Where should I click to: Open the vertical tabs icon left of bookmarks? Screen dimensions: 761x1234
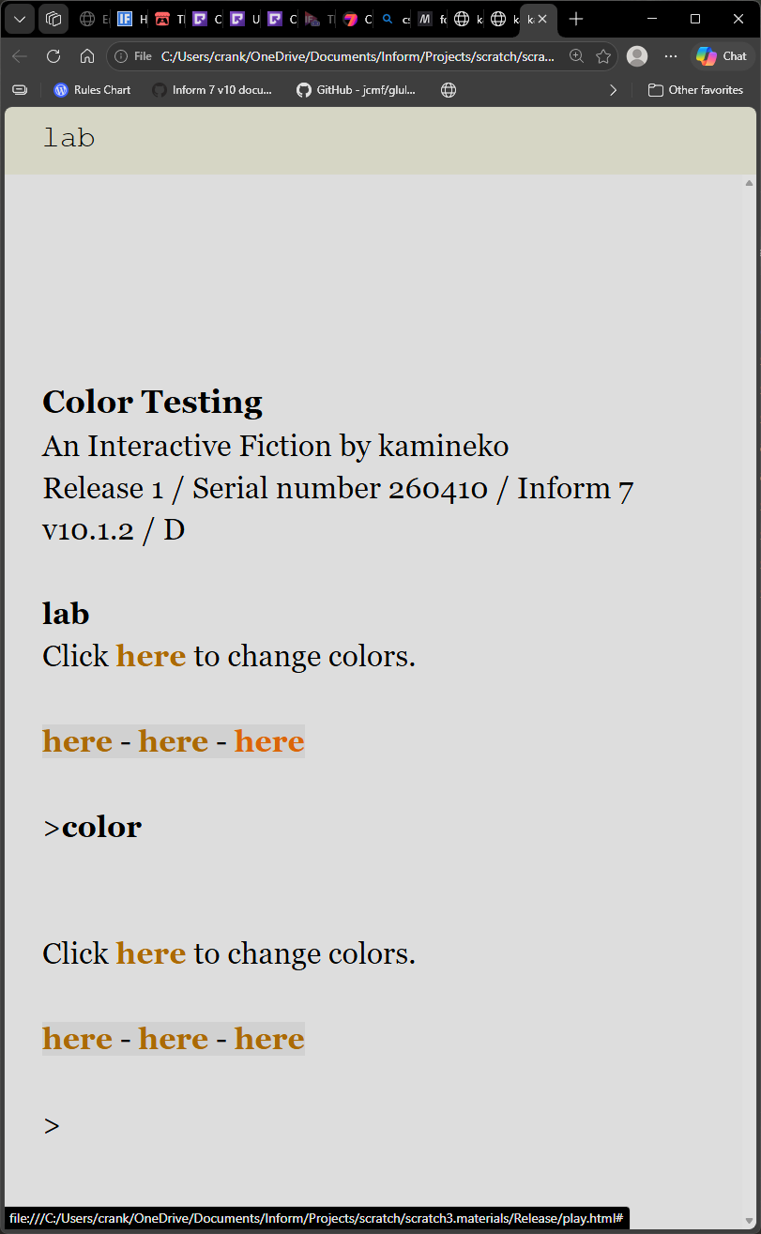coord(21,90)
